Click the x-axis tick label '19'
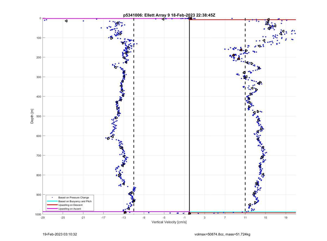 [286, 218]
